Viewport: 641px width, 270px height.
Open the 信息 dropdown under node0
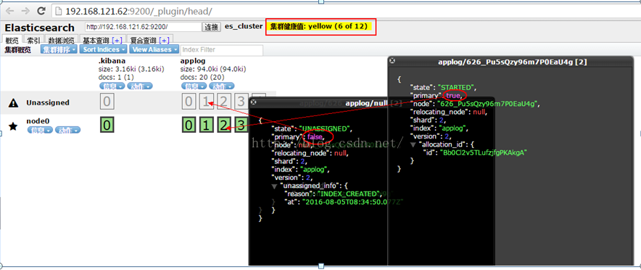click(40, 130)
